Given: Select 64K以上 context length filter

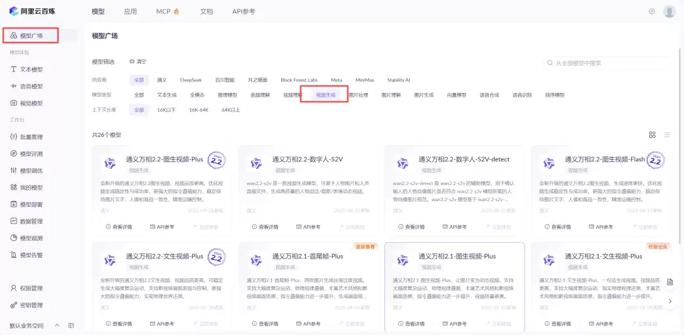Looking at the screenshot, I should click(231, 110).
